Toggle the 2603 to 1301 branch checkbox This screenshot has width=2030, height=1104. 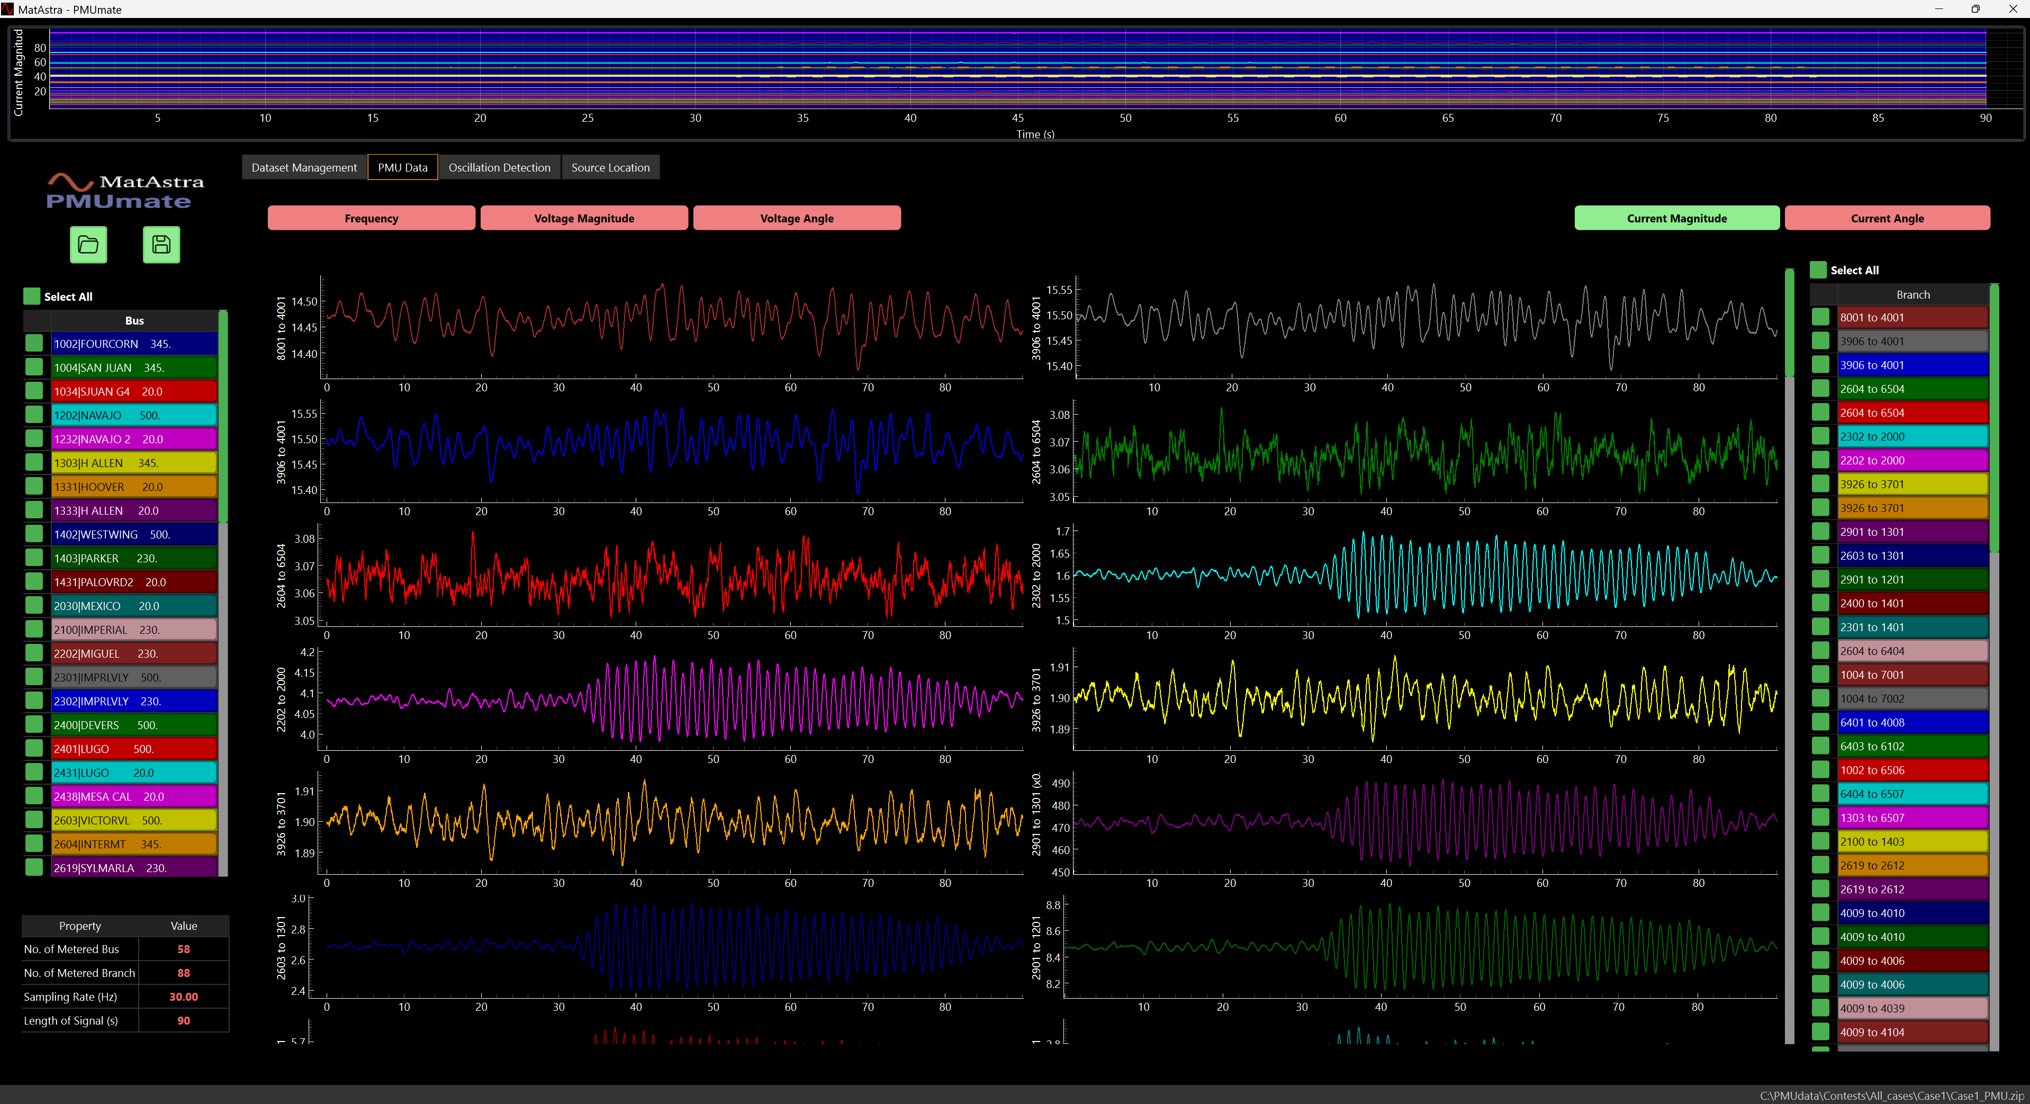coord(1820,555)
